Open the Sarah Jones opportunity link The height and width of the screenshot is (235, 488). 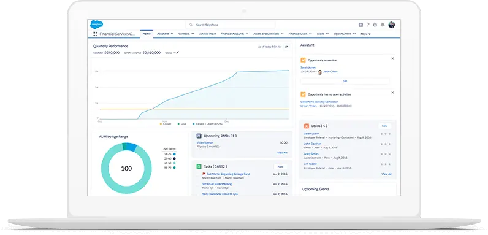308,67
